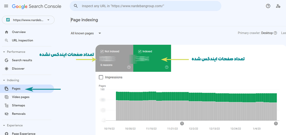The height and width of the screenshot is (135, 286).
Task: Open user settings account icon
Action: click(x=278, y=6)
